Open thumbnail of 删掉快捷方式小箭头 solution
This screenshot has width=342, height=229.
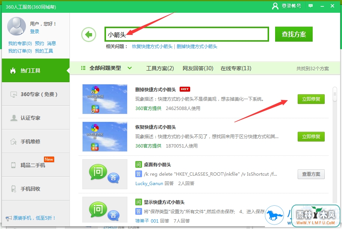105,99
